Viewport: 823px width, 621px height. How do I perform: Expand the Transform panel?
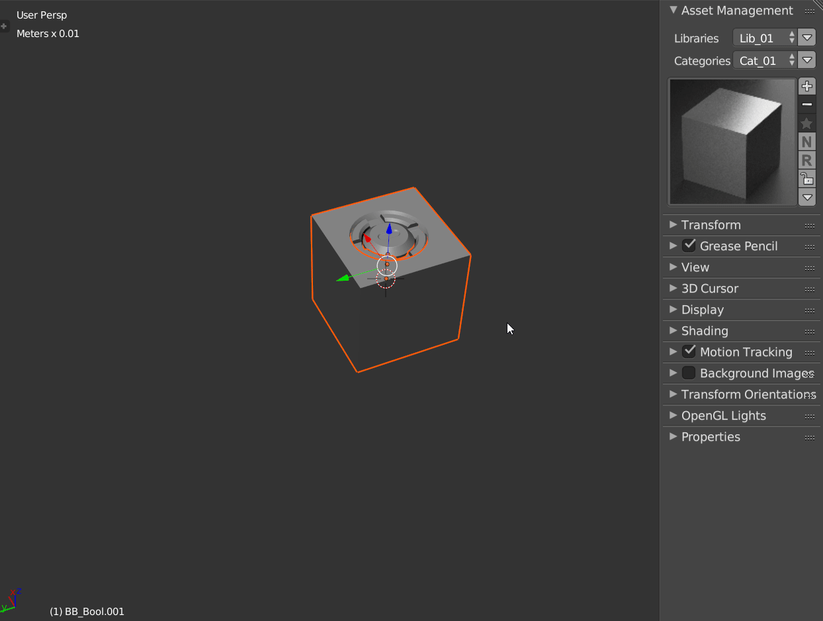pos(673,225)
